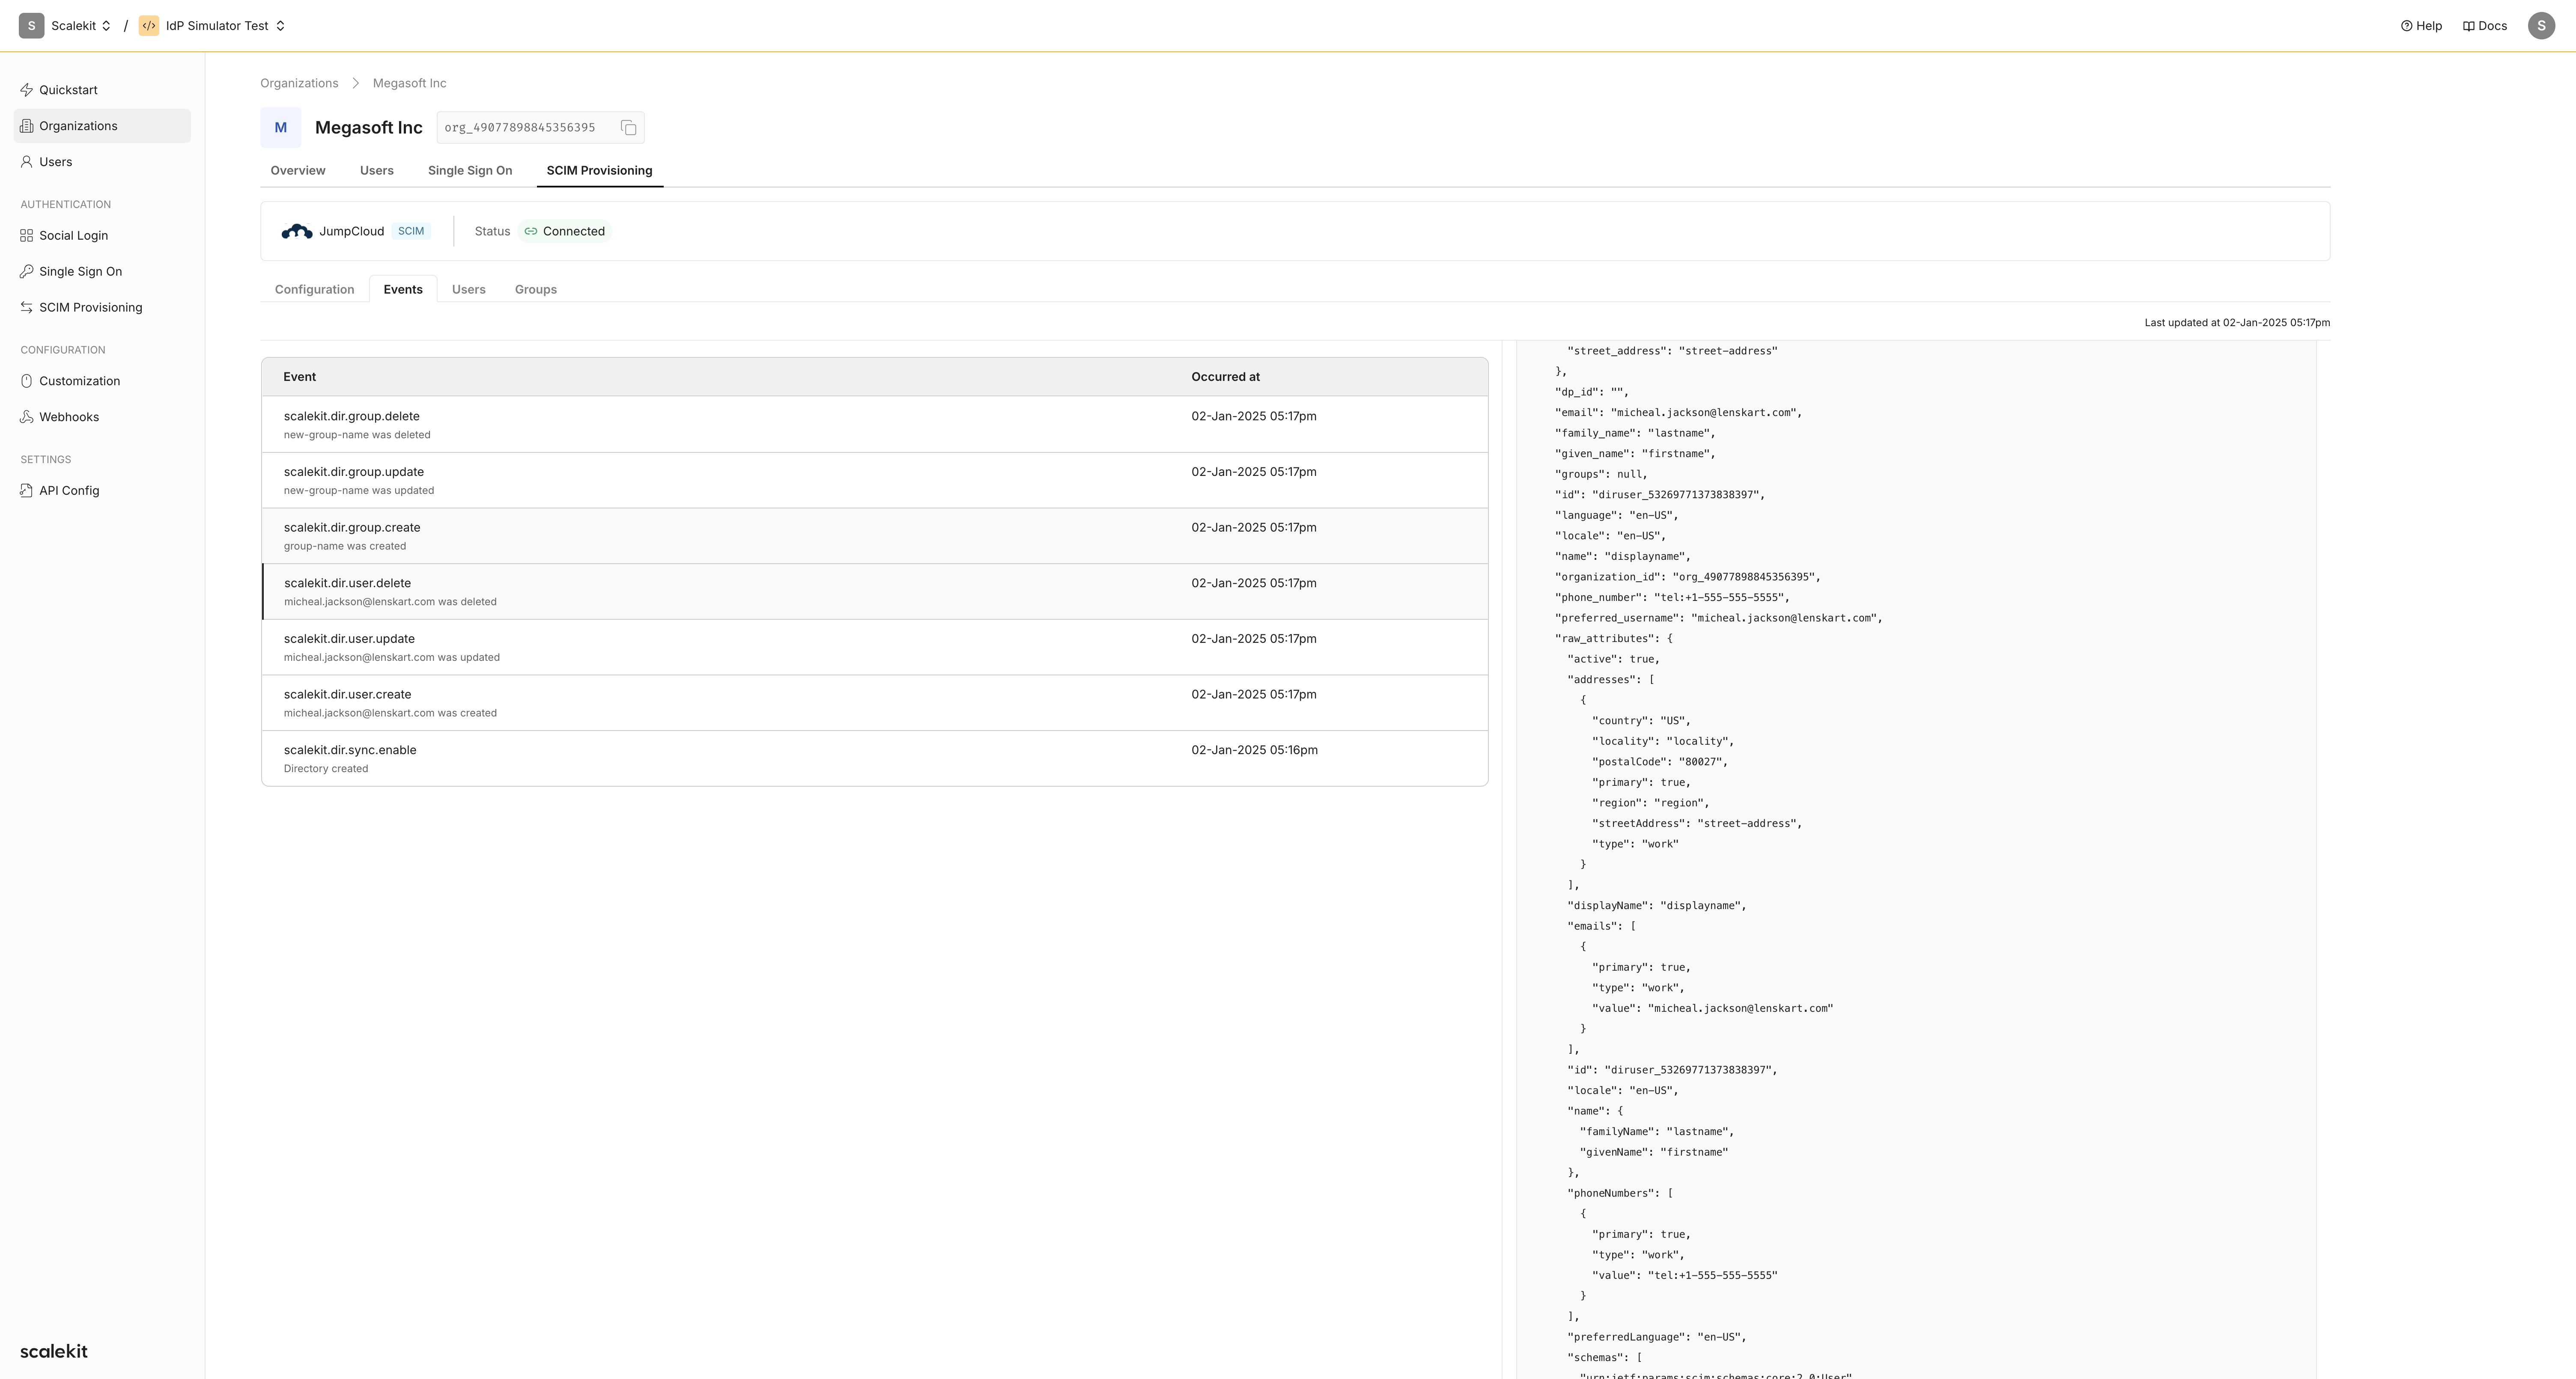Select the scalekit.dir.group.update event row
2576x1379 pixels.
tap(875, 481)
